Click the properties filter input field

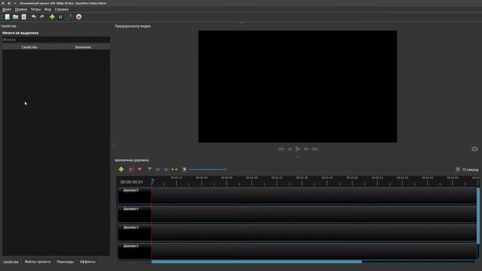pyautogui.click(x=56, y=40)
